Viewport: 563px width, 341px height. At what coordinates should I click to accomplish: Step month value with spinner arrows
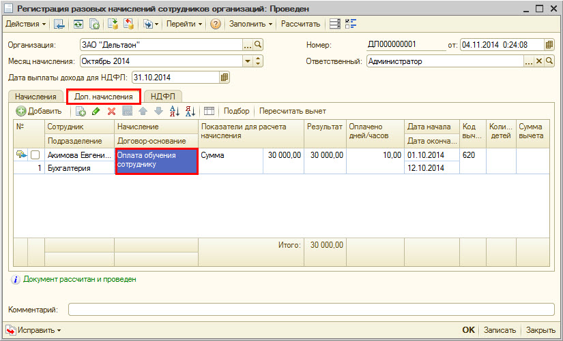pos(258,61)
